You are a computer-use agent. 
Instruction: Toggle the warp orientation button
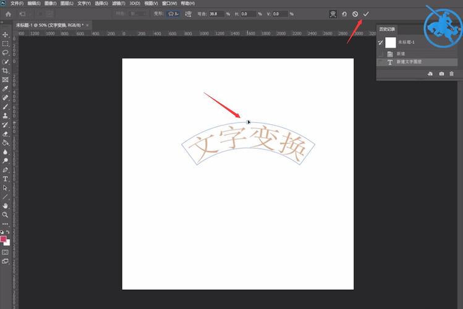(x=189, y=14)
